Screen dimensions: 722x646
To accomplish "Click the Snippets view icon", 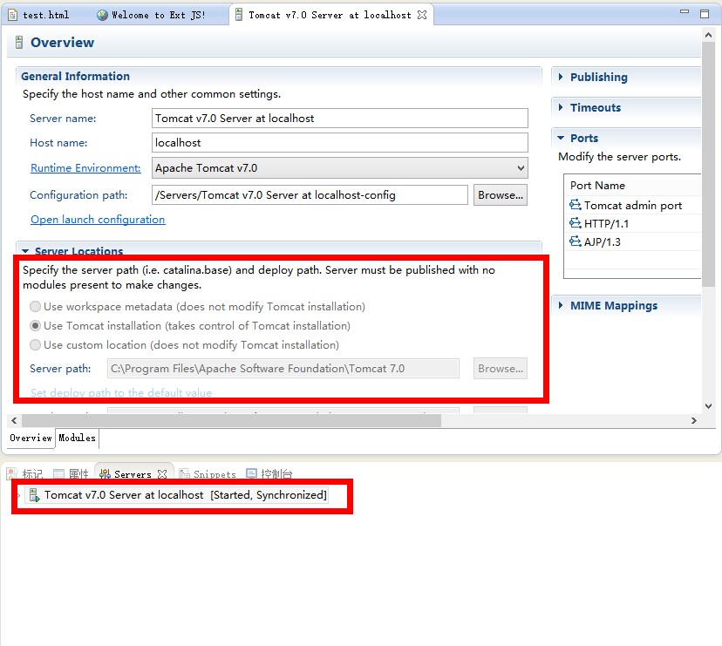I will point(184,473).
